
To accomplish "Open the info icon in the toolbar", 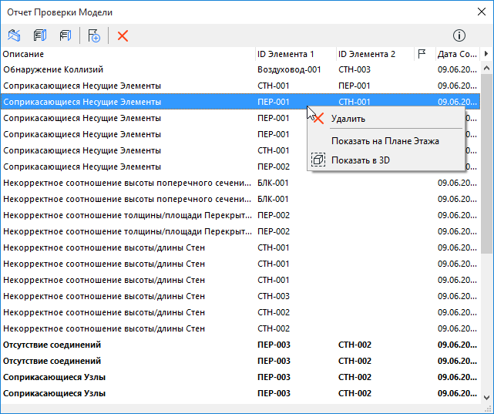I will tap(459, 35).
